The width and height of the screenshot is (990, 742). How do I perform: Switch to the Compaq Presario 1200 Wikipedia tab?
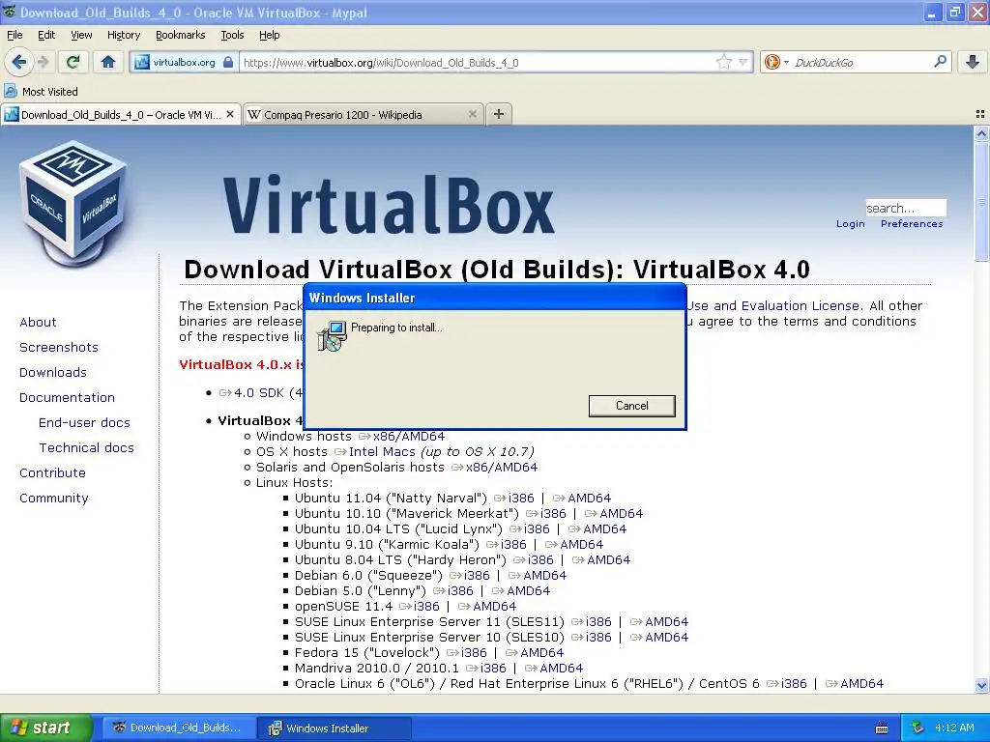(x=362, y=115)
